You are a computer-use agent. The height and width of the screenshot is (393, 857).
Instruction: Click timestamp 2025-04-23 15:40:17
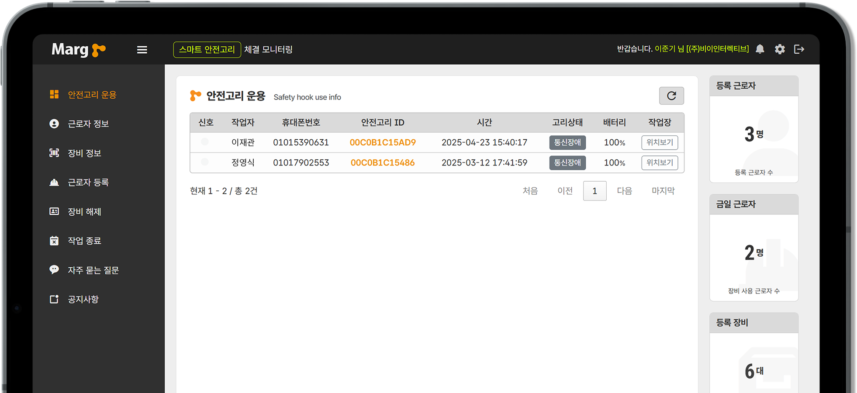484,142
